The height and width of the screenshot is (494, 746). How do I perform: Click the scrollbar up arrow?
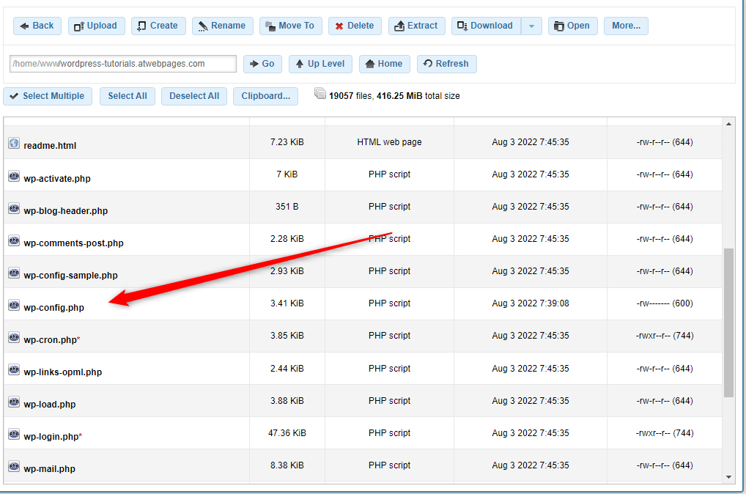click(728, 124)
